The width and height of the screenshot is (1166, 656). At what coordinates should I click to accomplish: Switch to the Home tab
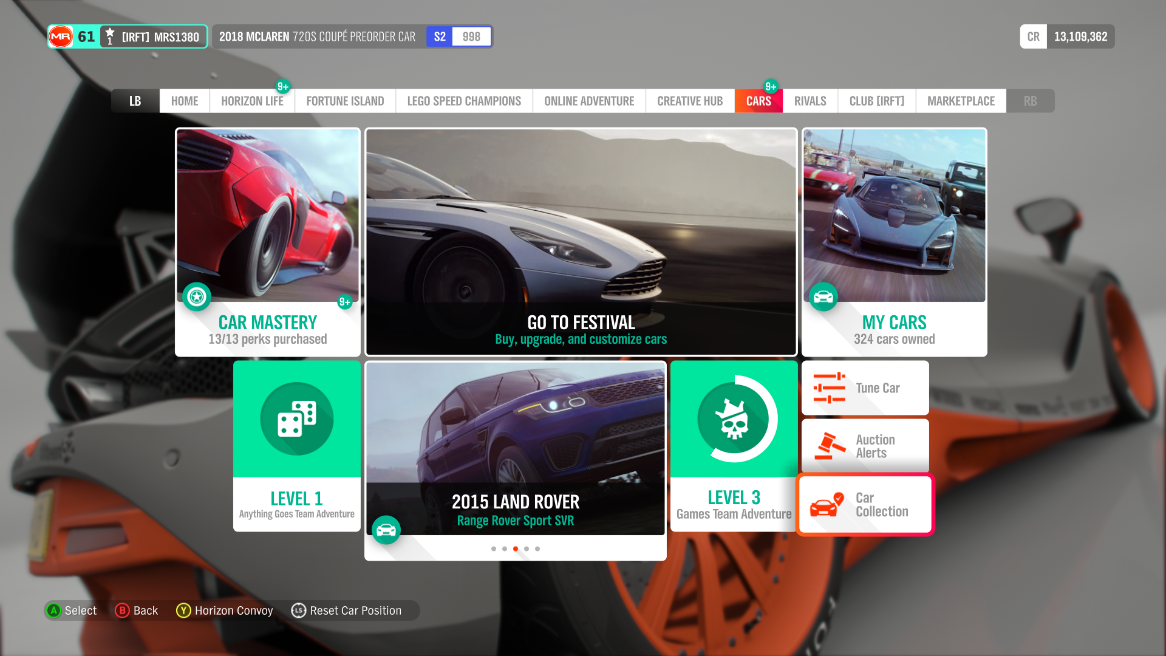(185, 101)
